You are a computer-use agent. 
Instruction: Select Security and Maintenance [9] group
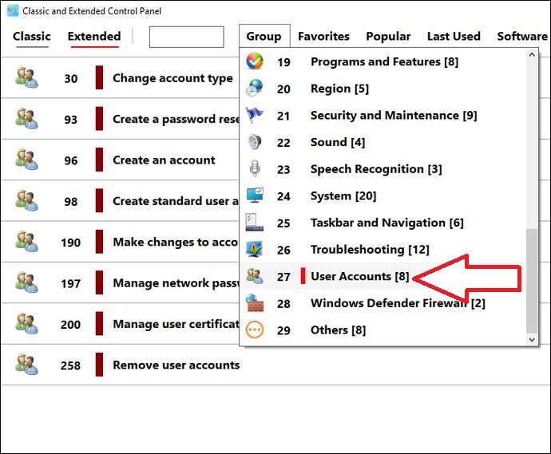394,116
